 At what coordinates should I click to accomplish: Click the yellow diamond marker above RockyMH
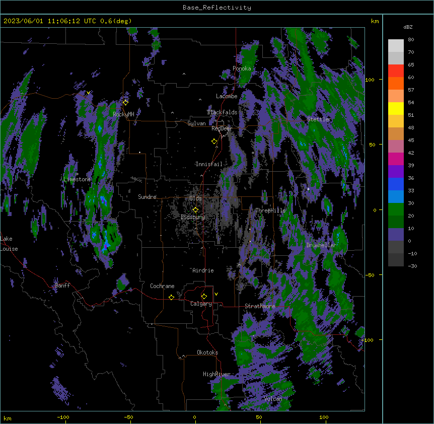(125, 103)
